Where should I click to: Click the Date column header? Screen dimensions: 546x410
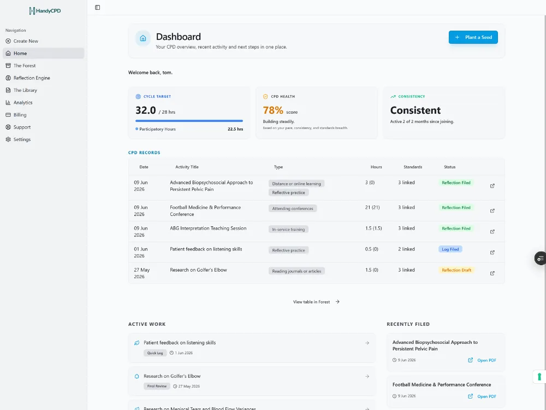(x=144, y=167)
